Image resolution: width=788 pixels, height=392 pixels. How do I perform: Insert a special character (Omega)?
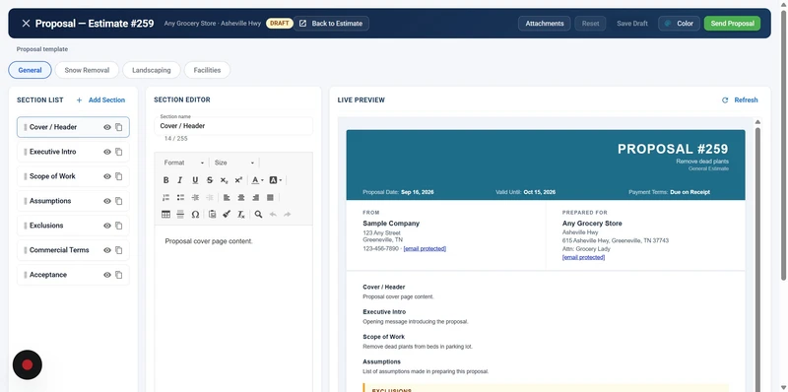click(x=195, y=214)
